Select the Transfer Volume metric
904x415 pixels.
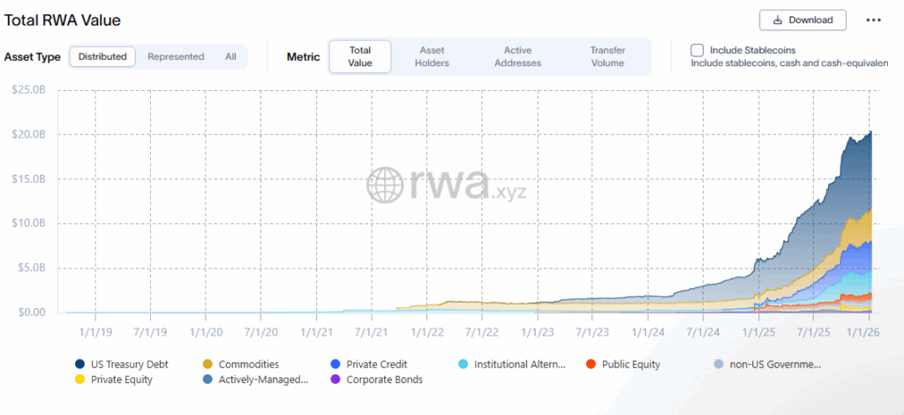coord(607,57)
